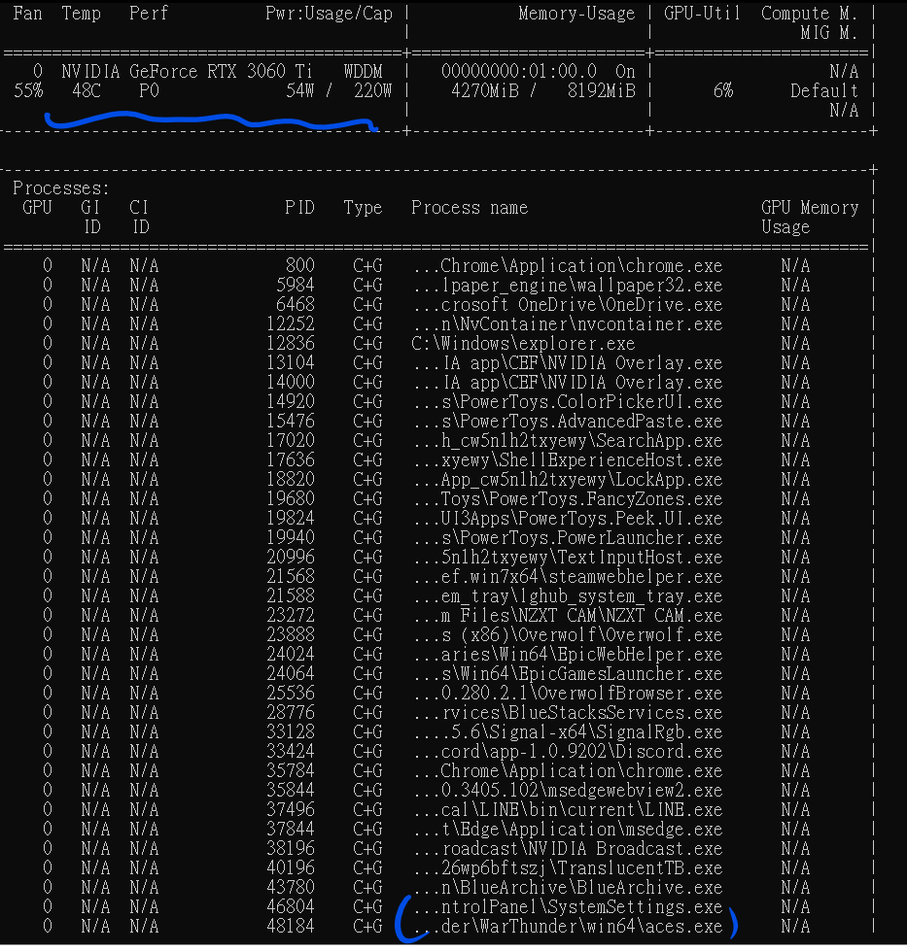The width and height of the screenshot is (907, 951).
Task: Select the LINE.exe process path
Action: pyautogui.click(x=568, y=809)
